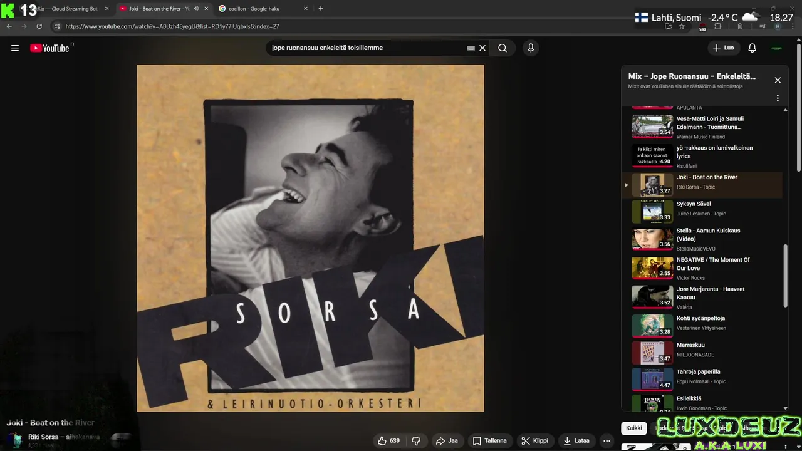Bookmark this page with star icon
Image resolution: width=802 pixels, height=451 pixels.
point(682,26)
